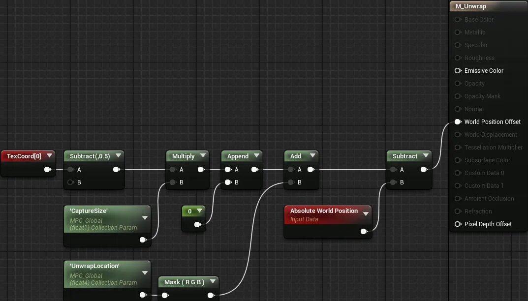This screenshot has width=528, height=301.
Task: Click input pin A of Multiply node
Action: (173, 169)
